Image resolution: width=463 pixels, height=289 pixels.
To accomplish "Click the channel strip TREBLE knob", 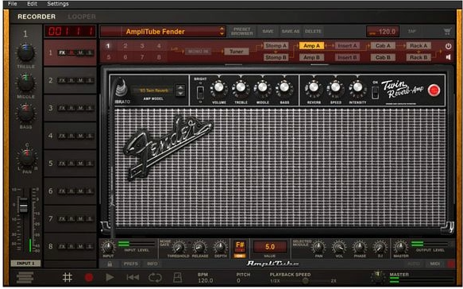I will 25,52.
